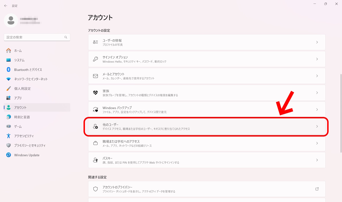Open プライバシーとセキュリティ in the sidebar
342x202 pixels.
coord(30,145)
